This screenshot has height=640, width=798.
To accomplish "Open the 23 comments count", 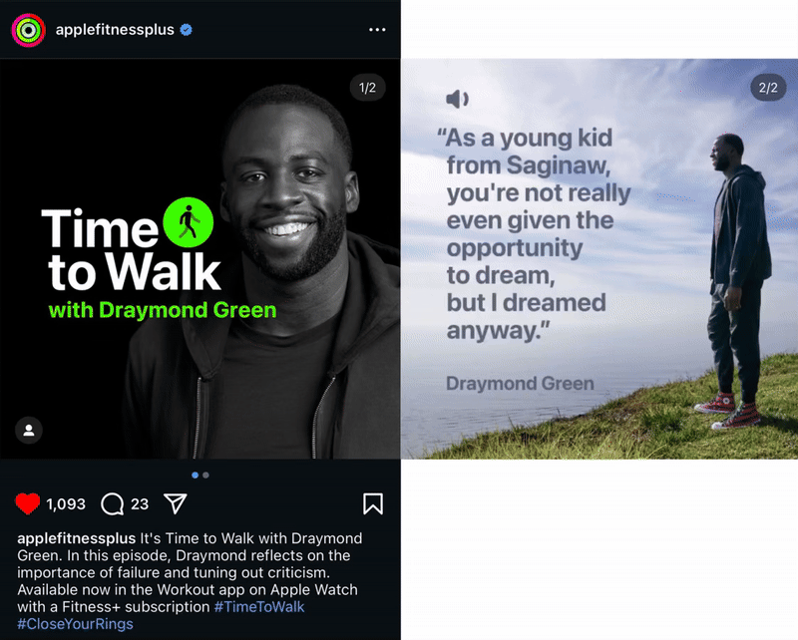I will click(140, 504).
